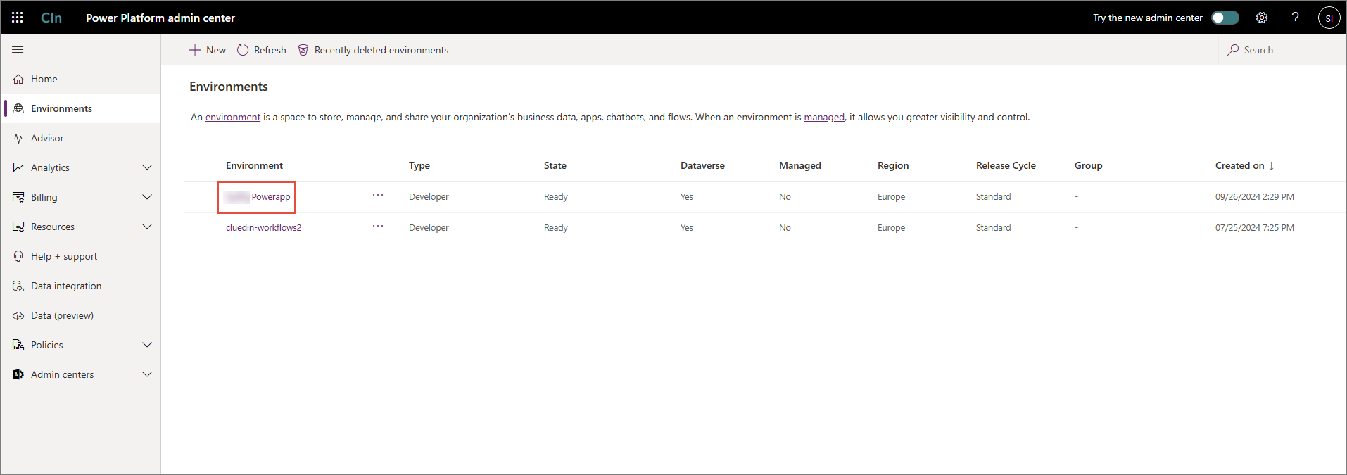Viewport: 1347px width, 475px height.
Task: Open Resources in sidebar
Action: click(x=53, y=227)
